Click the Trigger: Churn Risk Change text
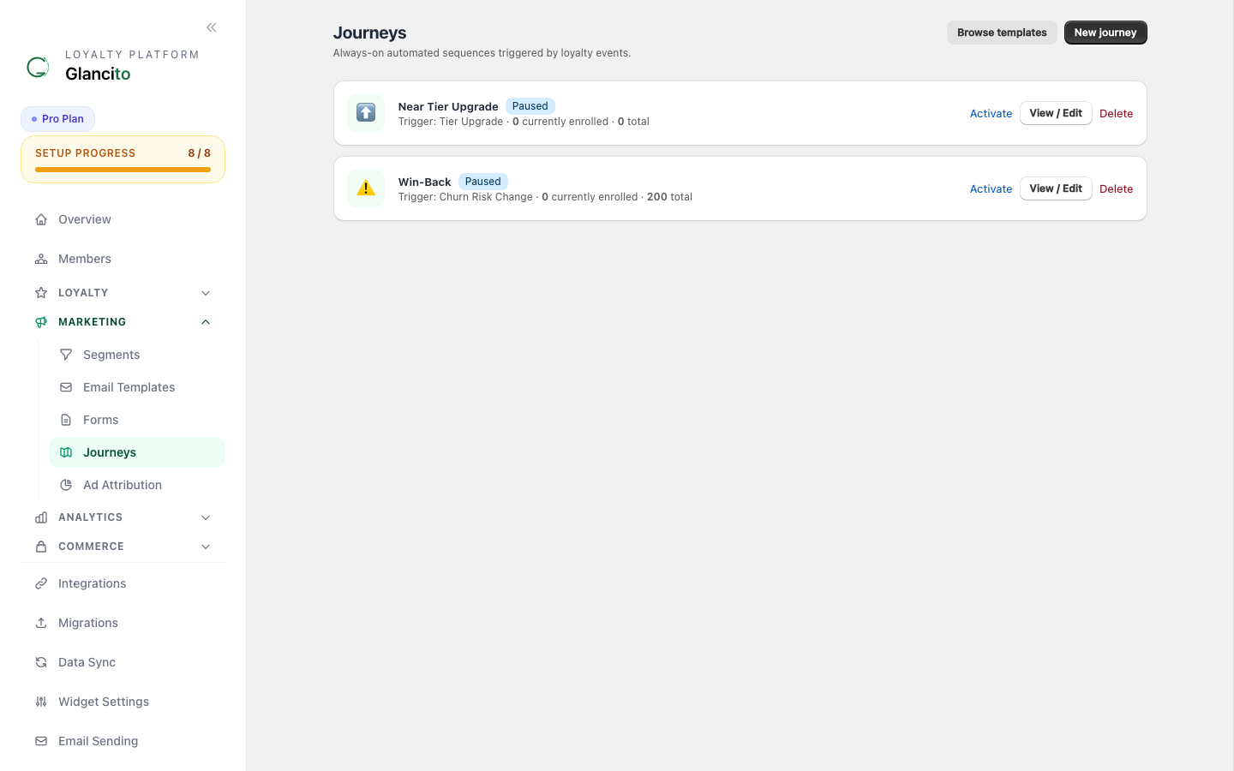The height and width of the screenshot is (771, 1234). [465, 197]
